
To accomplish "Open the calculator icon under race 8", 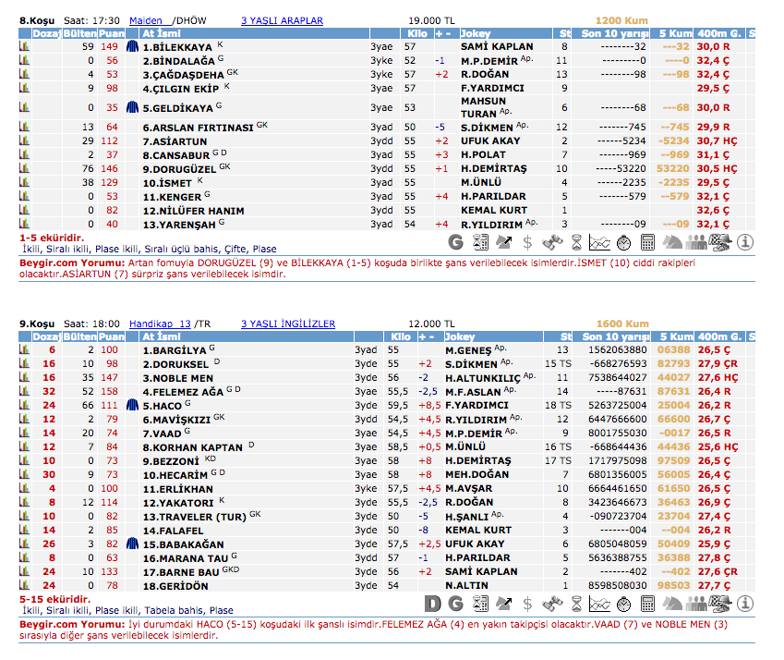I will click(647, 242).
